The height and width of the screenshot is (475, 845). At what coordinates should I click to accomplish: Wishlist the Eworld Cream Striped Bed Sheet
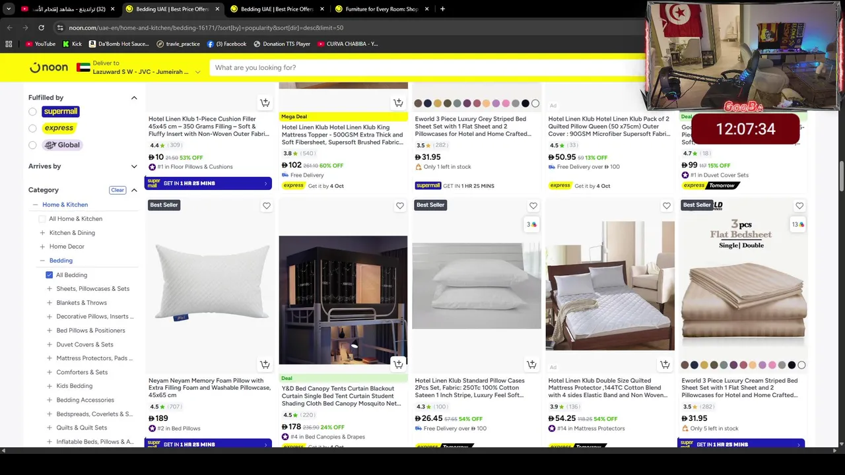[x=799, y=206]
